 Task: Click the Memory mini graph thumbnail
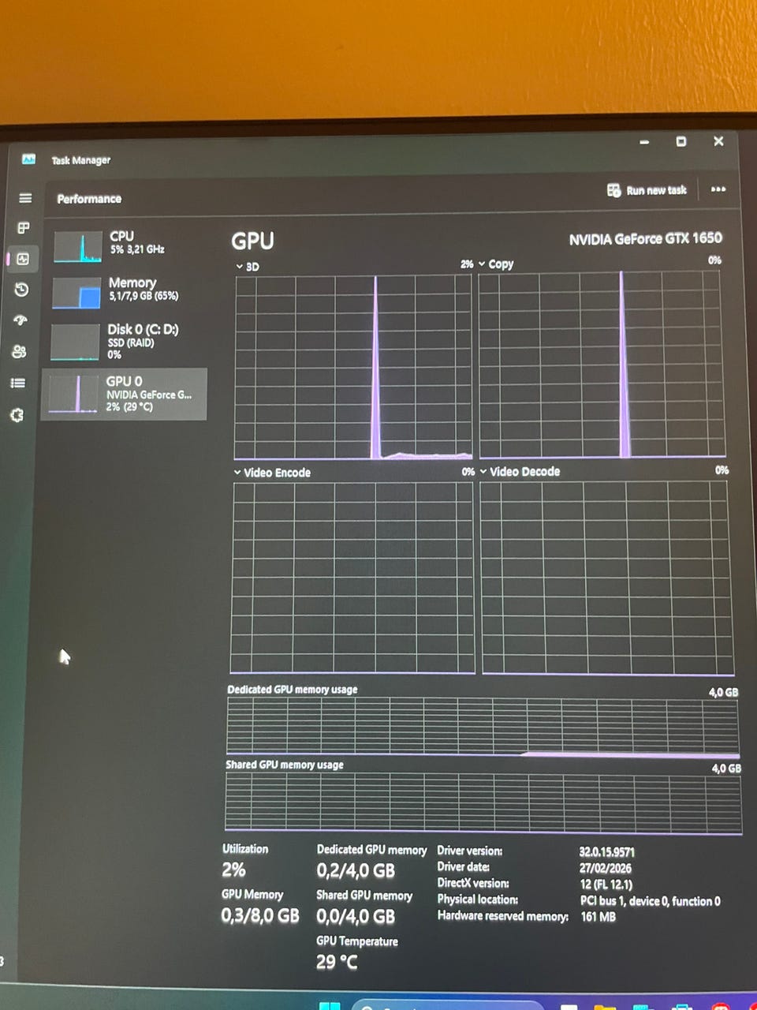pos(76,293)
